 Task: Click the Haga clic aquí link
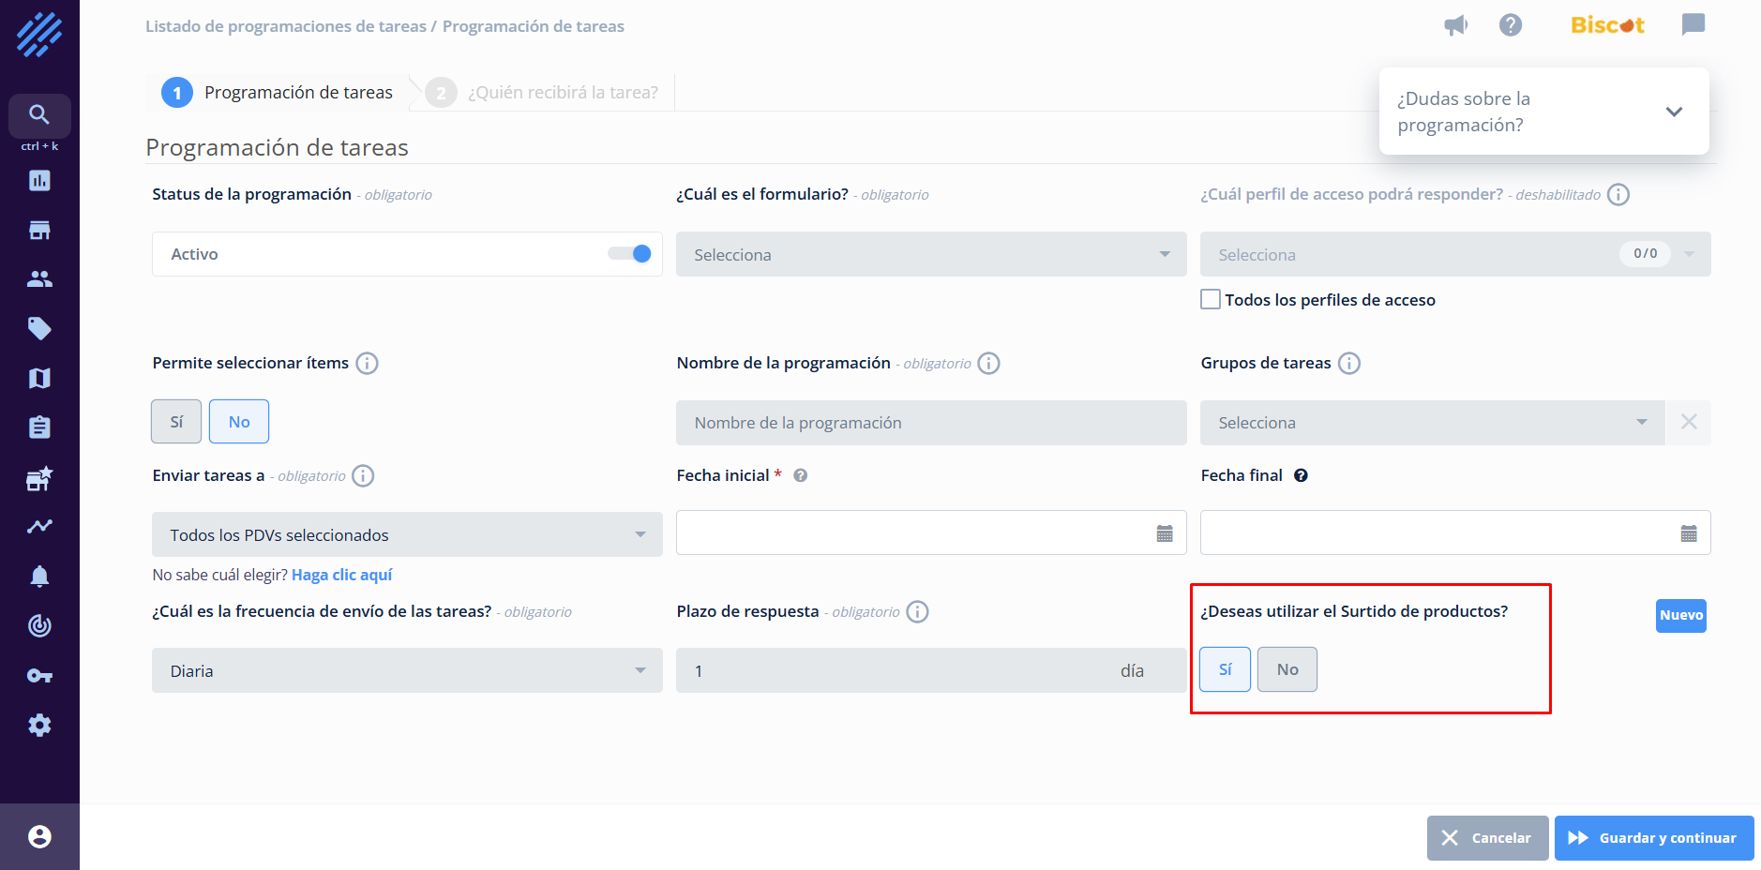[341, 575]
